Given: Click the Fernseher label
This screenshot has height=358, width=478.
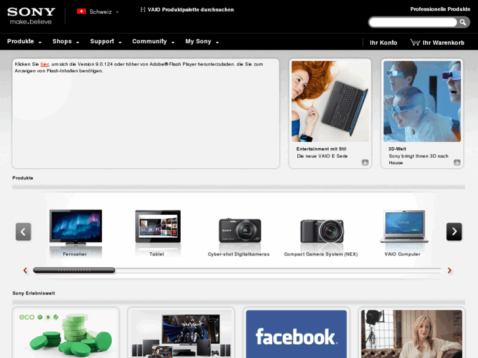Looking at the screenshot, I should pyautogui.click(x=75, y=254).
